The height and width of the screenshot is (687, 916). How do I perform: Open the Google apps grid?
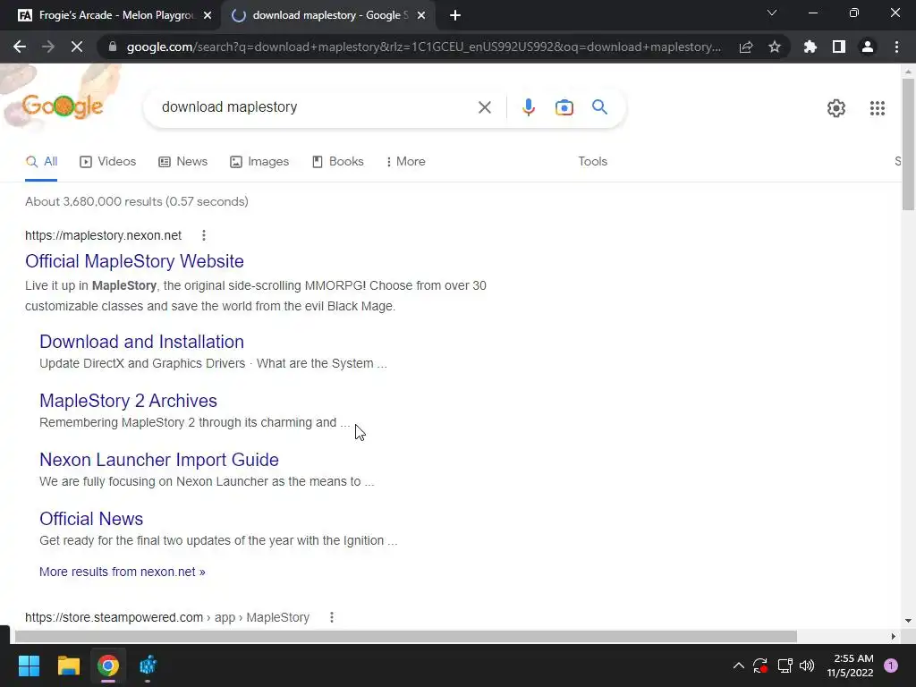[x=877, y=108]
